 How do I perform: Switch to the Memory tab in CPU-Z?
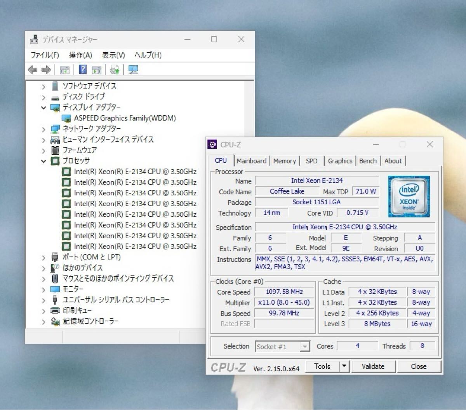285,161
